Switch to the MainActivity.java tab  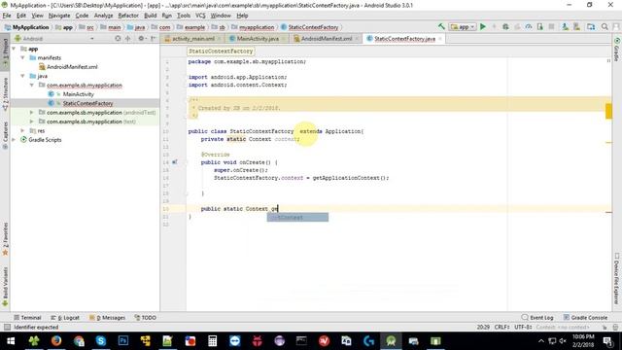tap(257, 39)
